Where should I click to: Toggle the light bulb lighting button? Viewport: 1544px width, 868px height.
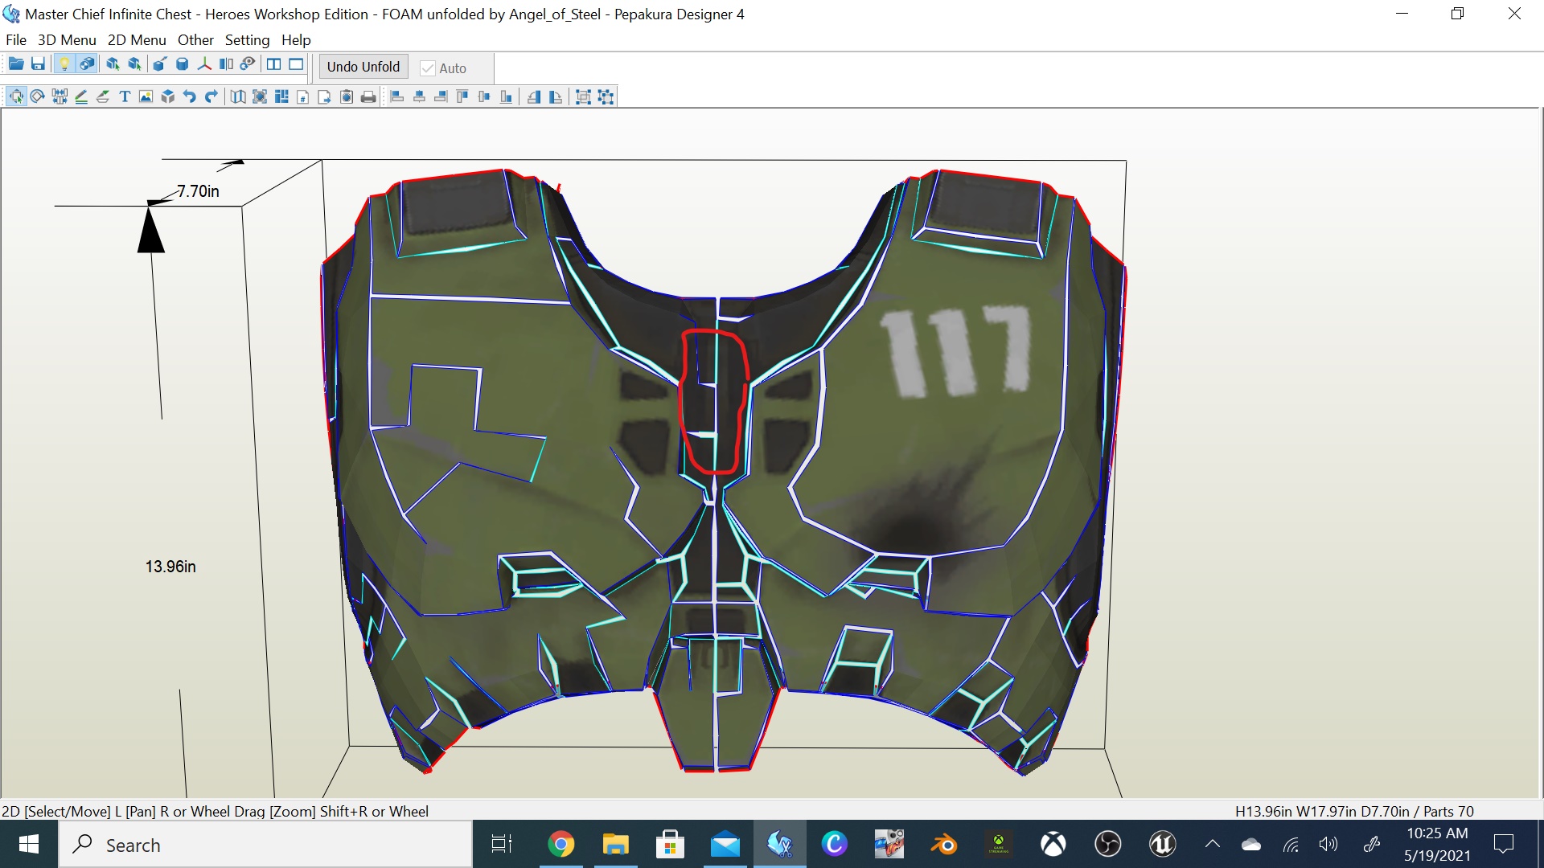[x=64, y=64]
